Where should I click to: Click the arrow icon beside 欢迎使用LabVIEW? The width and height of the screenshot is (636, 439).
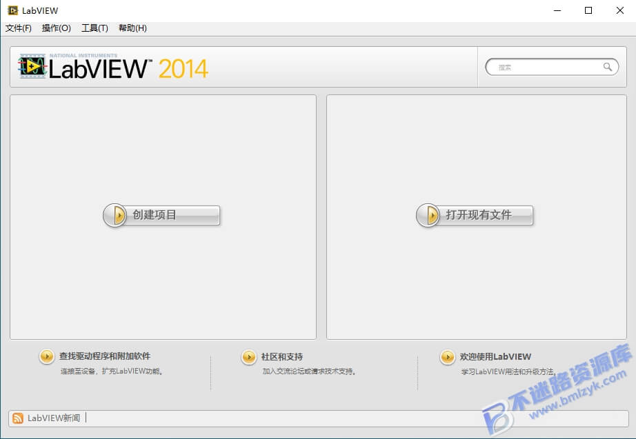pos(448,357)
